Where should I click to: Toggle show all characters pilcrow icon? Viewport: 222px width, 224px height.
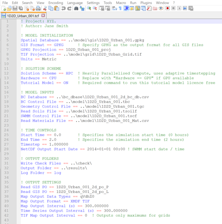point(120,8)
